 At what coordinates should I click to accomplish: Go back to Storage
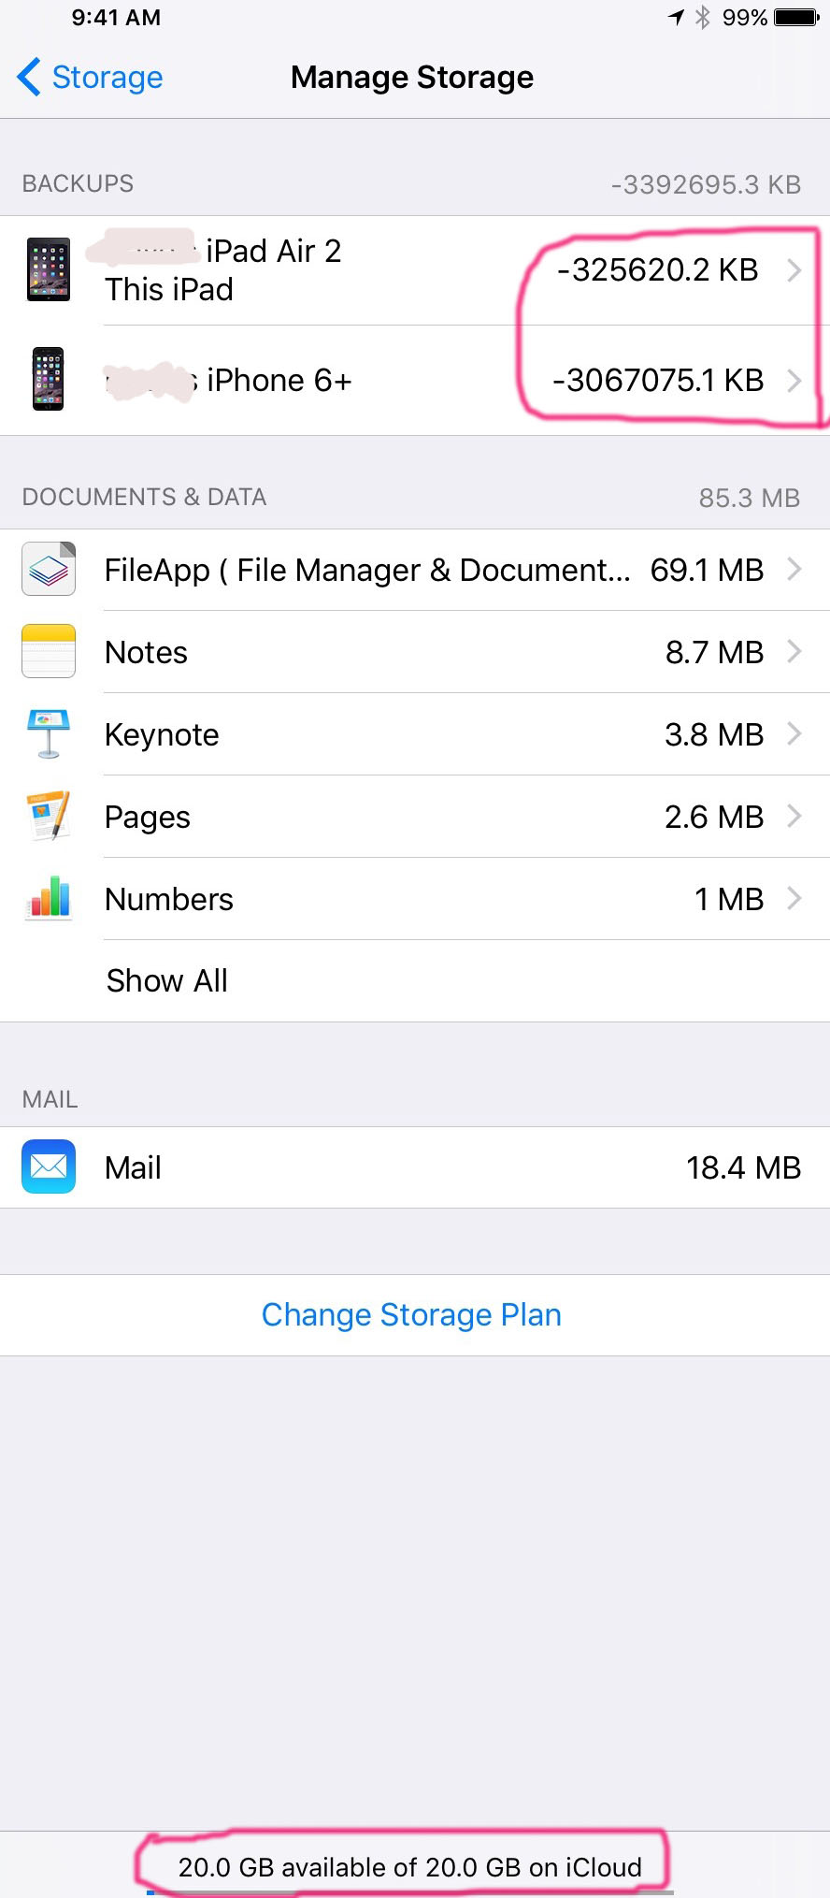[91, 77]
